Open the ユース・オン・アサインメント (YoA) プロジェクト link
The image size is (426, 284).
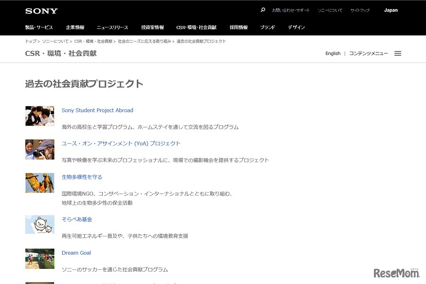121,143
